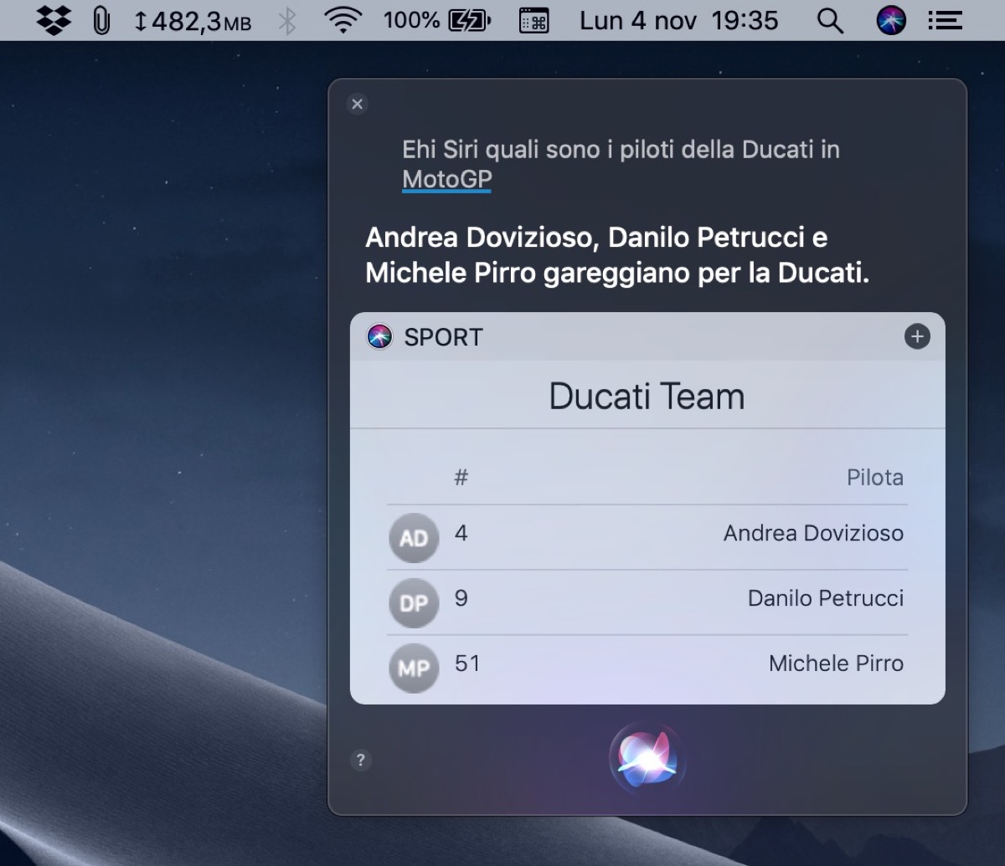This screenshot has width=1005, height=866.
Task: Add Sport card with plus button
Action: (917, 336)
